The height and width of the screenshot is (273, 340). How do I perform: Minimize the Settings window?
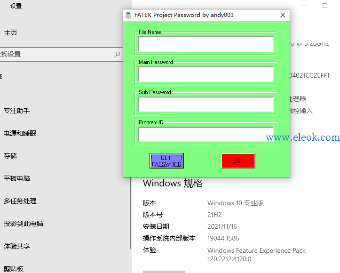(x=303, y=6)
